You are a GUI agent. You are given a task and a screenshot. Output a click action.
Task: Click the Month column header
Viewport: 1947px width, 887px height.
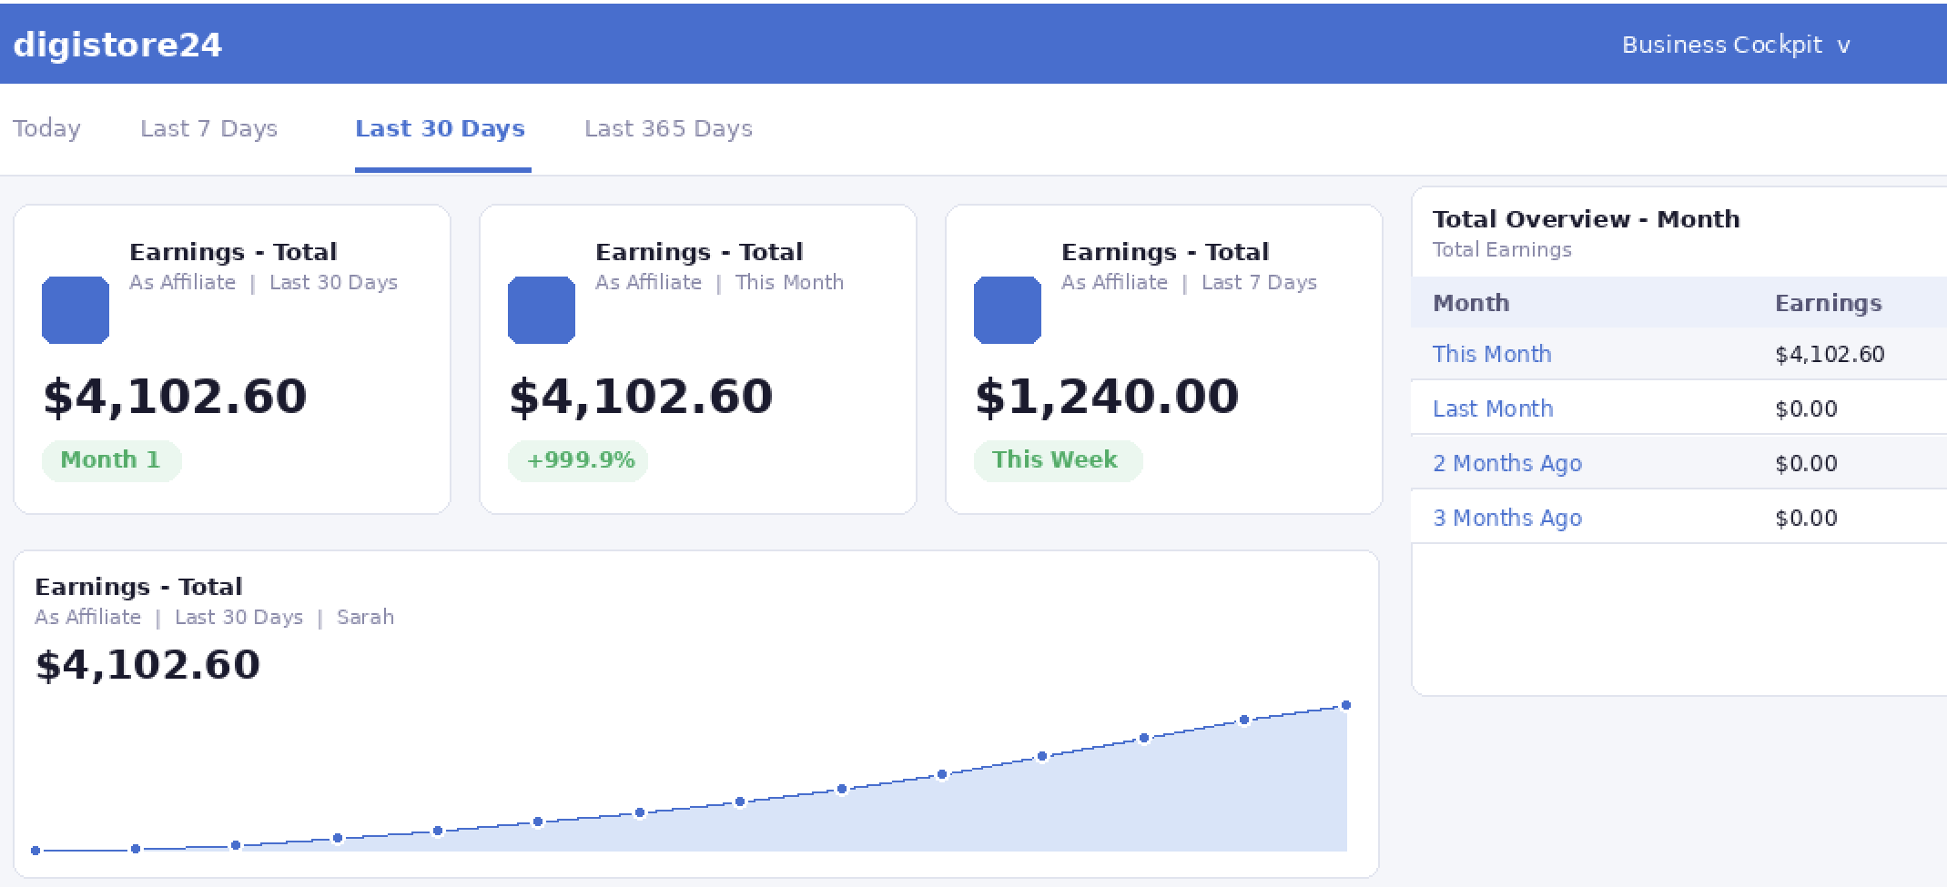[x=1471, y=303]
